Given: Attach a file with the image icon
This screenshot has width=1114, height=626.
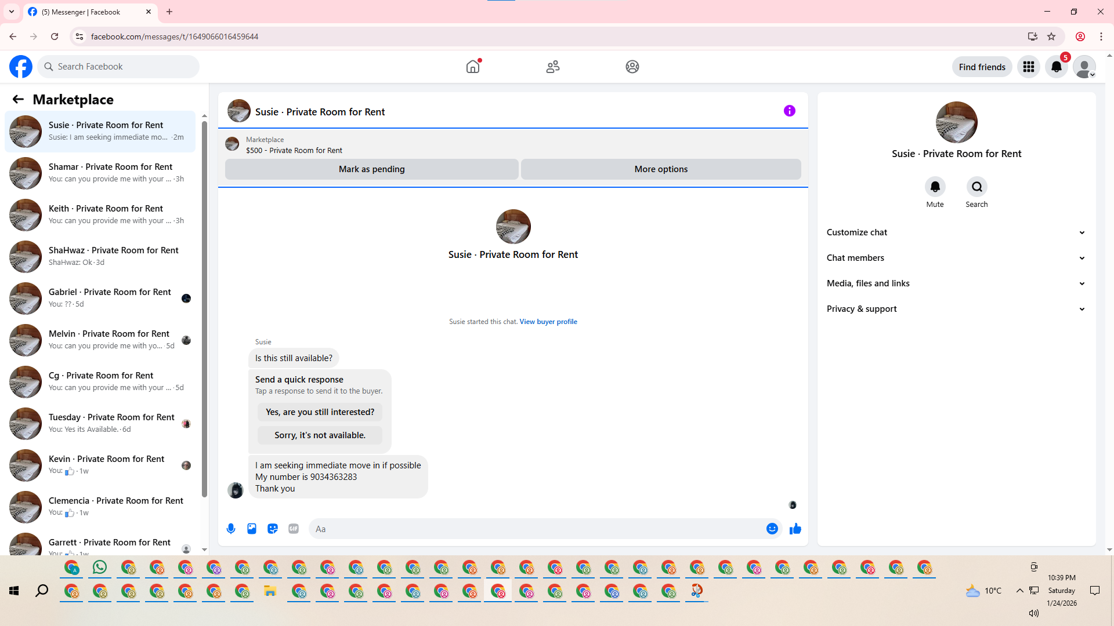Looking at the screenshot, I should pos(252,529).
